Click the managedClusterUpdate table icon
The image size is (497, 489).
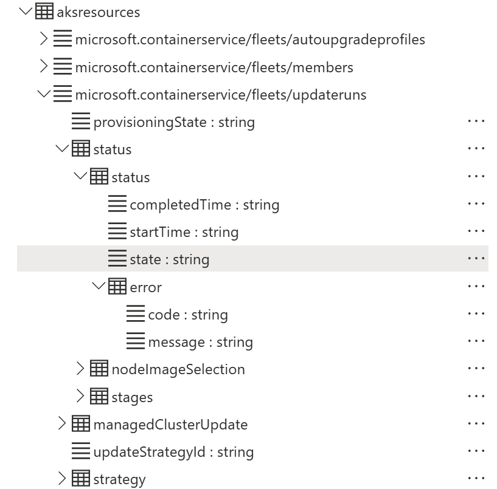pos(81,424)
